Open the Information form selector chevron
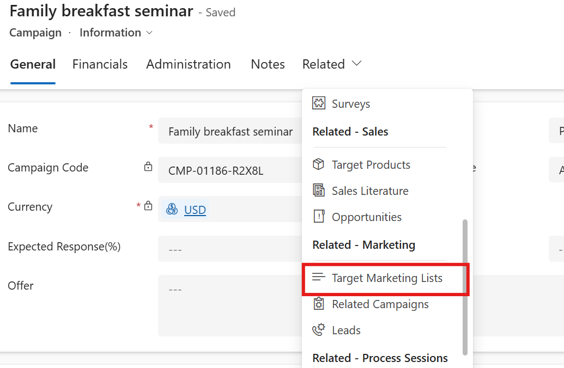Viewport: 564px width, 368px height. click(x=149, y=33)
